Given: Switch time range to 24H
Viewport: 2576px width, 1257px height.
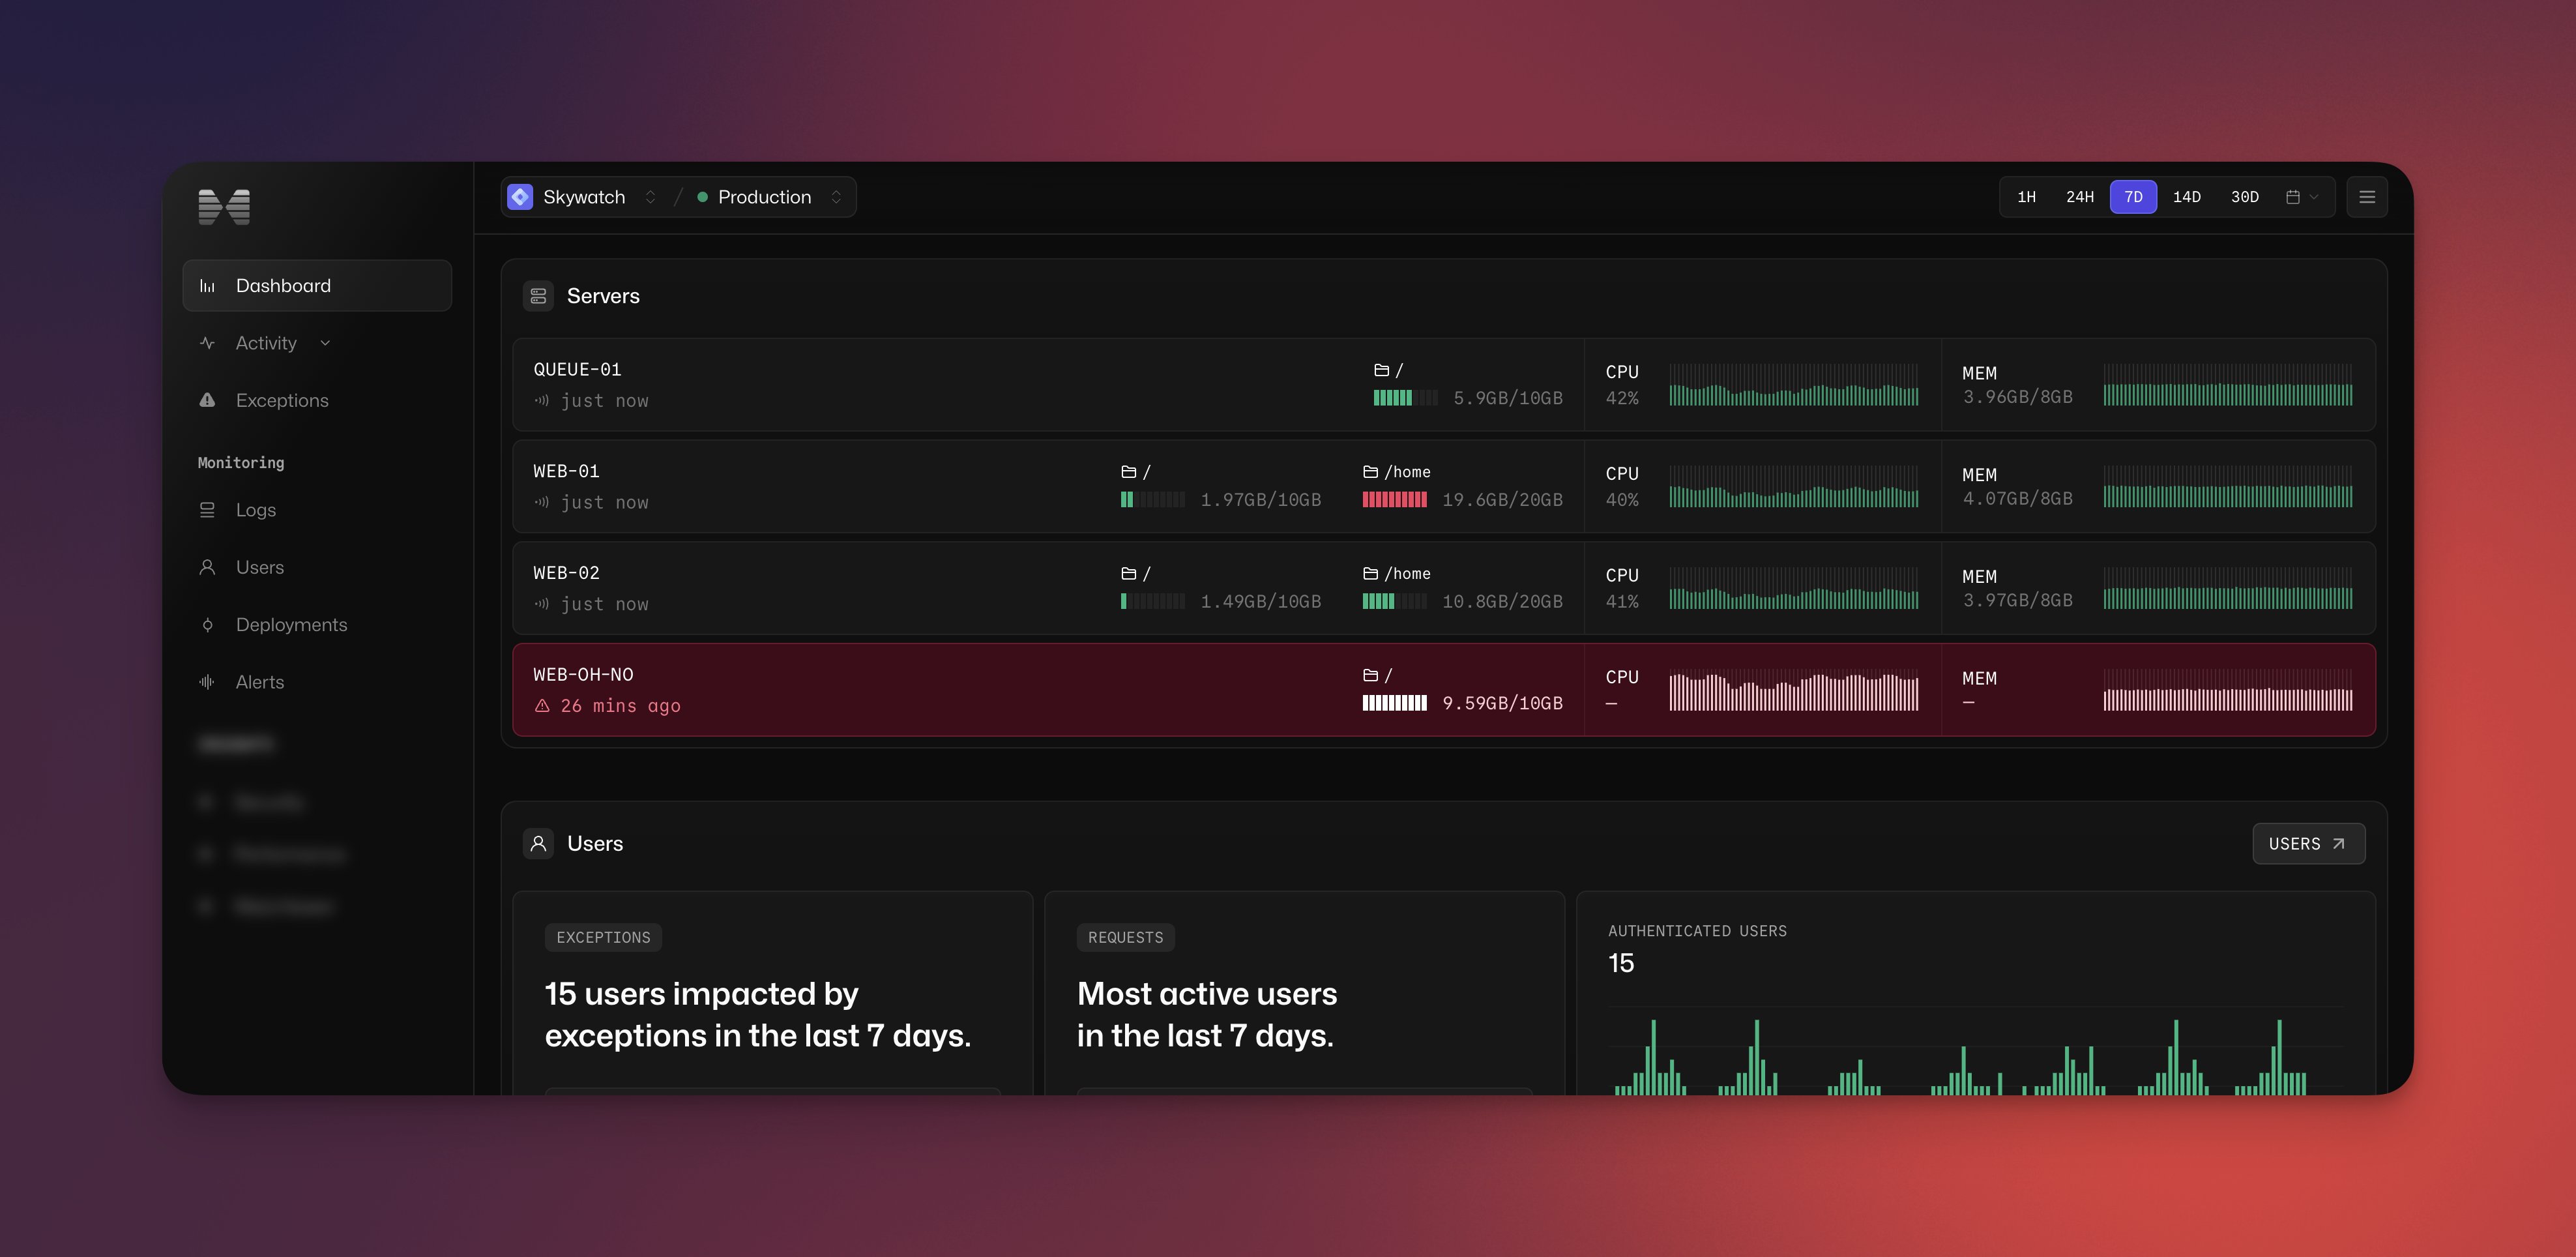Looking at the screenshot, I should click(2079, 197).
